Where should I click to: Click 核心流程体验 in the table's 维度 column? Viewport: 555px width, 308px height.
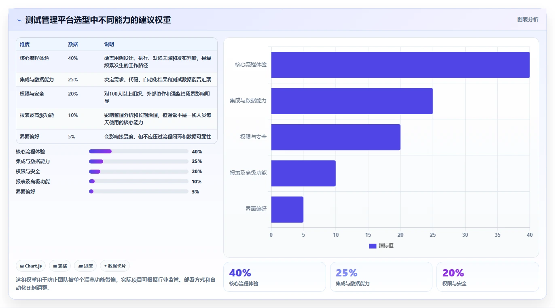[34, 58]
